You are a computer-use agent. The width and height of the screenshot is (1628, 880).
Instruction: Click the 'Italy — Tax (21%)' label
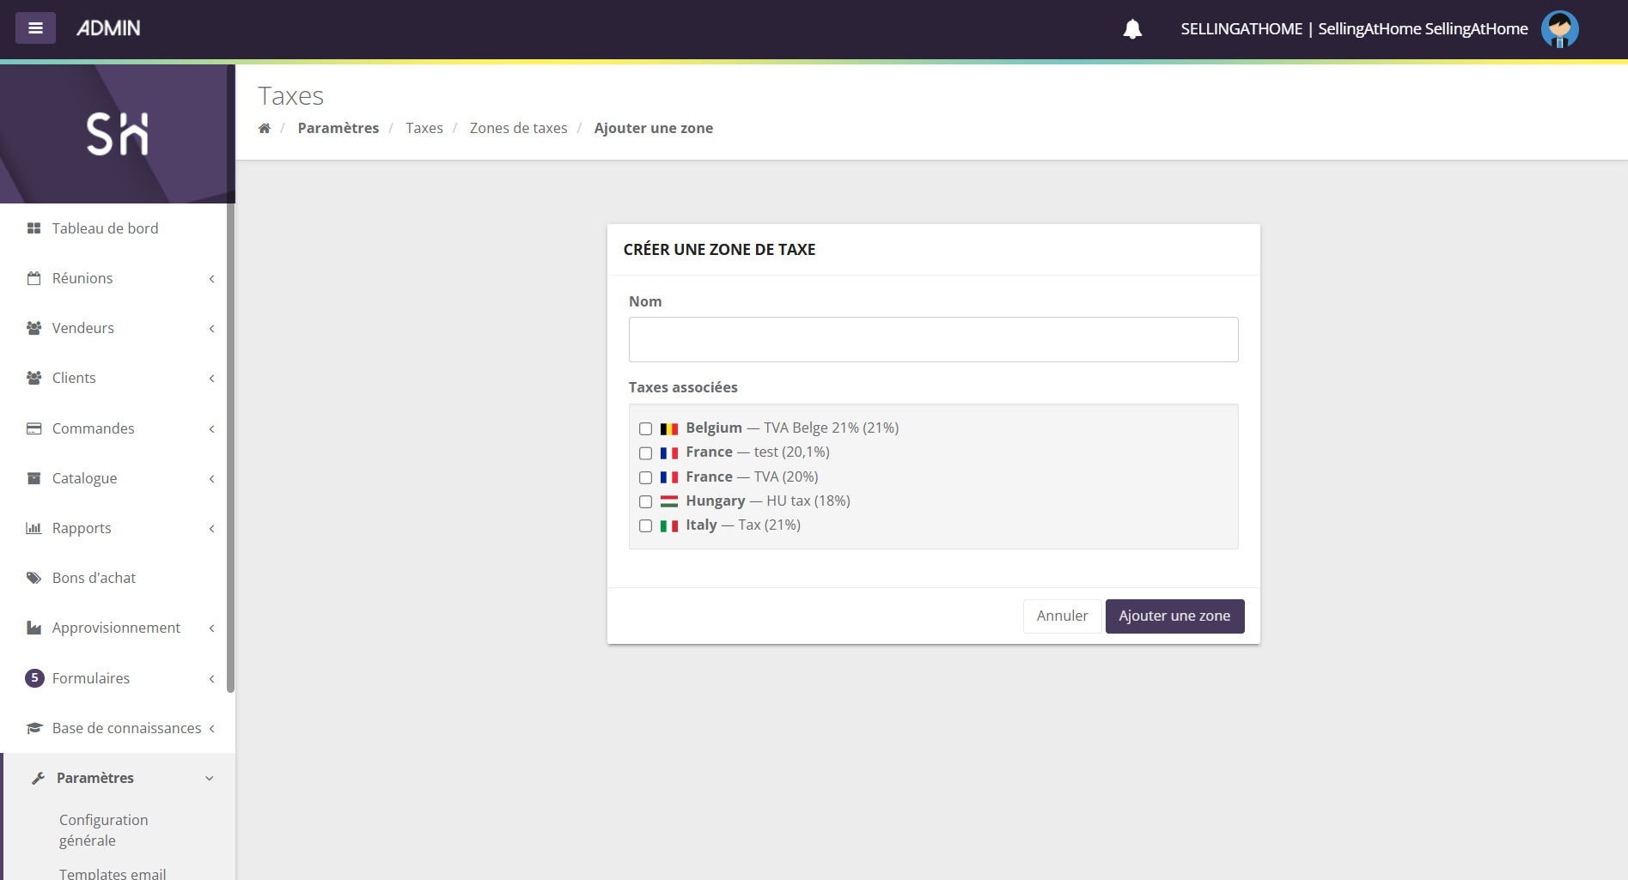pyautogui.click(x=743, y=525)
